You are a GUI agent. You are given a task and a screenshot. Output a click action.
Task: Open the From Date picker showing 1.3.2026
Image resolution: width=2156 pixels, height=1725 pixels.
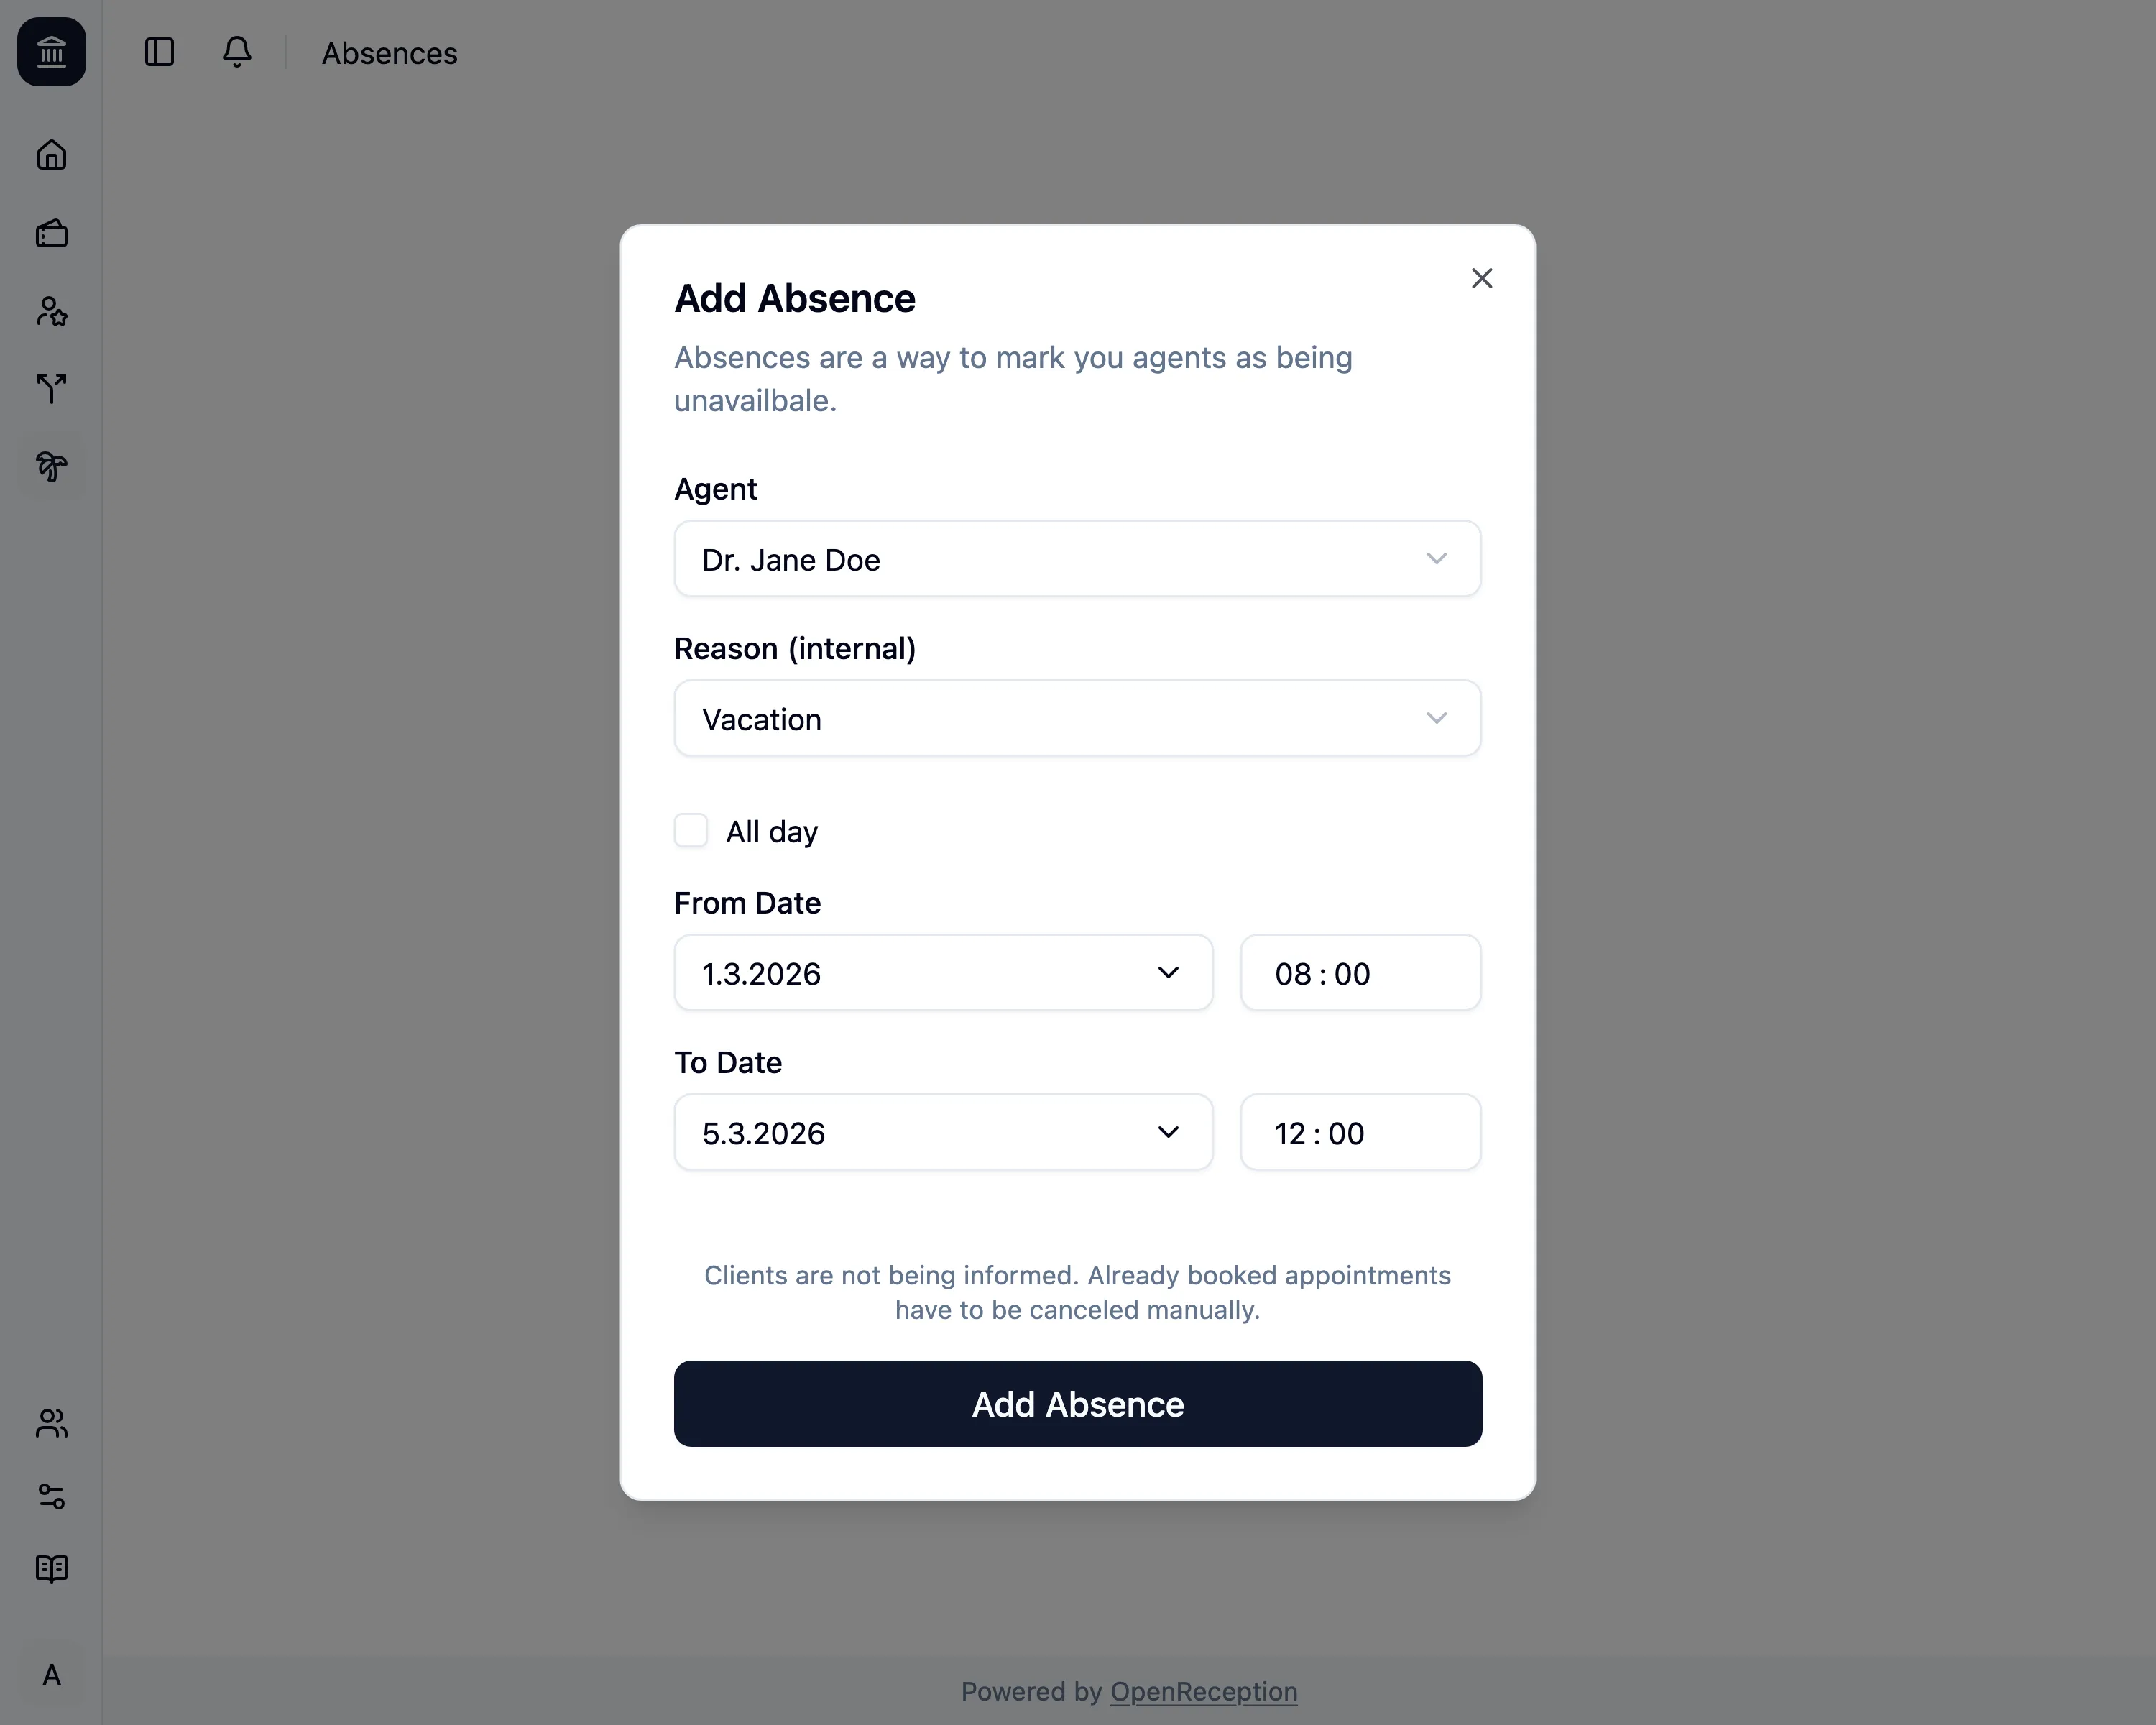[943, 972]
